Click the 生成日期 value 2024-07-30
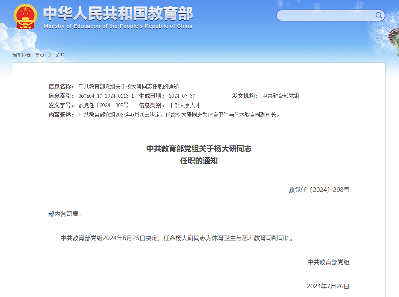 coord(182,96)
